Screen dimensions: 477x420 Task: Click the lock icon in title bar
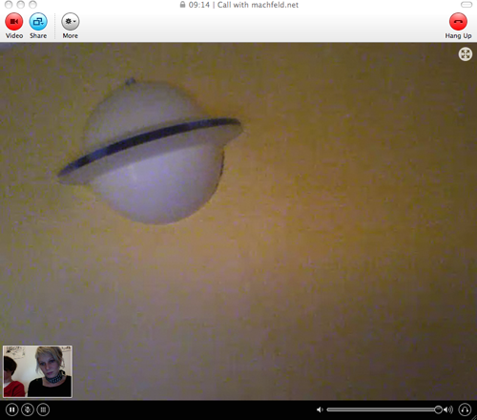182,5
